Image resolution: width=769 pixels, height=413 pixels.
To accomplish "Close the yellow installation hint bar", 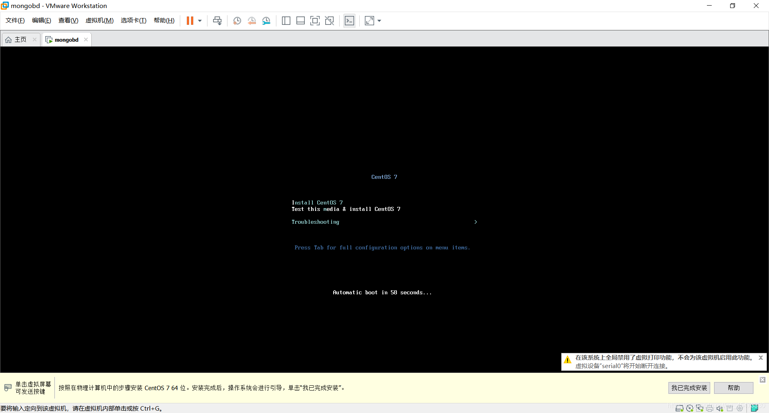I will [x=763, y=380].
